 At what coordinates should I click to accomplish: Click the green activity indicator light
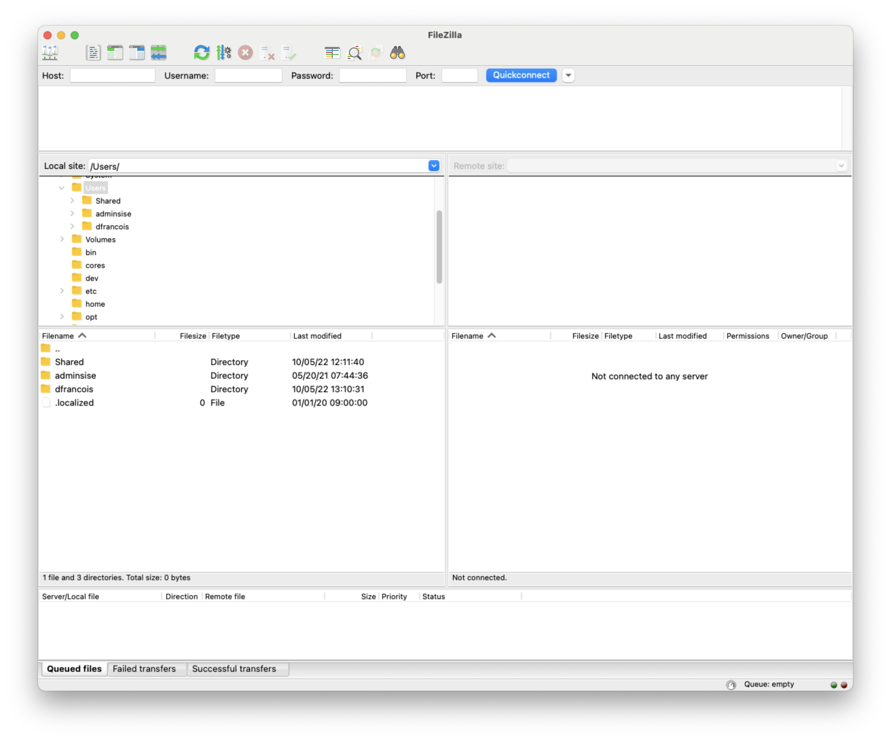coord(833,684)
